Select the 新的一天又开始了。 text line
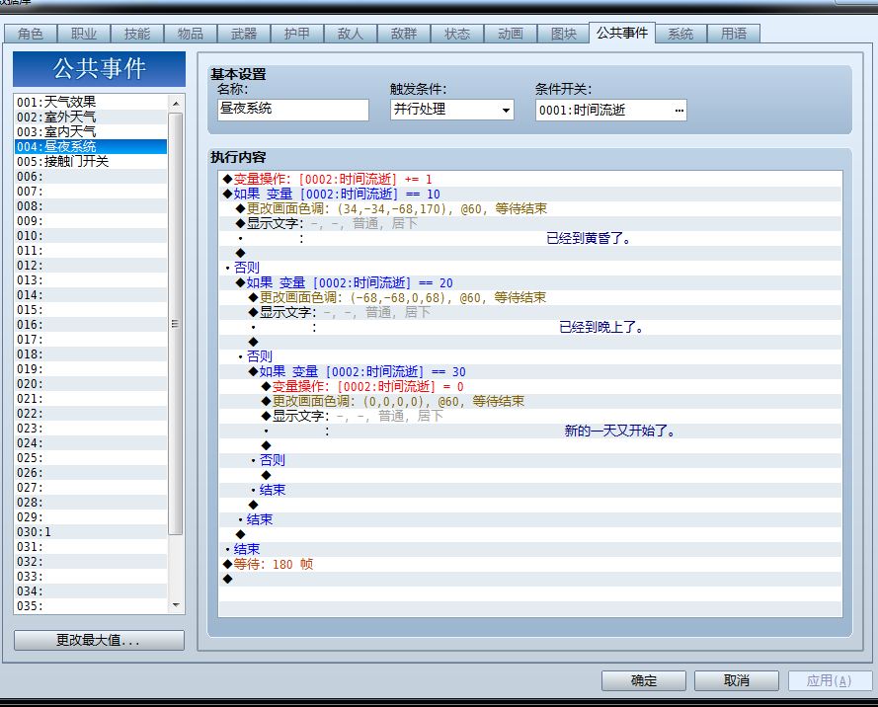The image size is (878, 707). click(x=529, y=431)
